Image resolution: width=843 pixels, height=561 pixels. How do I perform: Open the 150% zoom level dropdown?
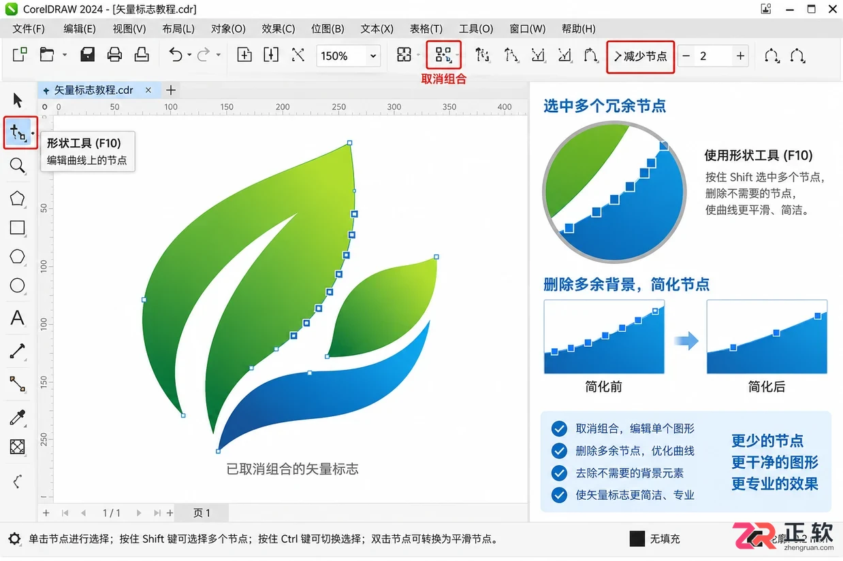[x=373, y=56]
